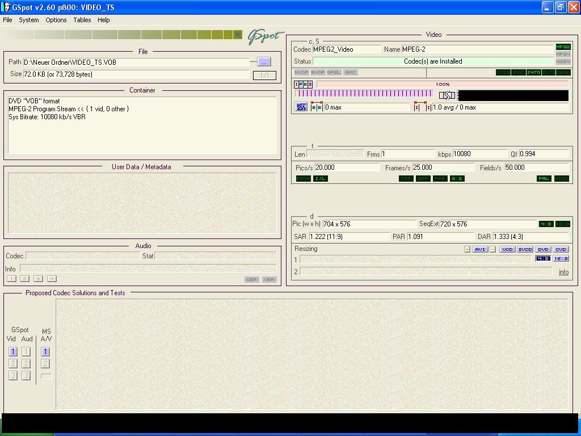Click the VCD resize preset button
Image resolution: width=581 pixels, height=436 pixels.
507,250
